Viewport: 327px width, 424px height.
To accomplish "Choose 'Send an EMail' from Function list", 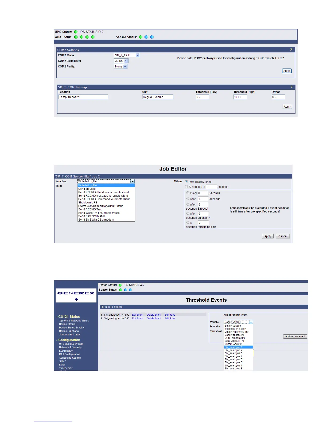I will [x=87, y=189].
